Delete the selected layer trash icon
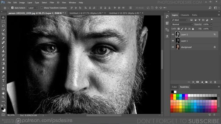 click(x=215, y=82)
